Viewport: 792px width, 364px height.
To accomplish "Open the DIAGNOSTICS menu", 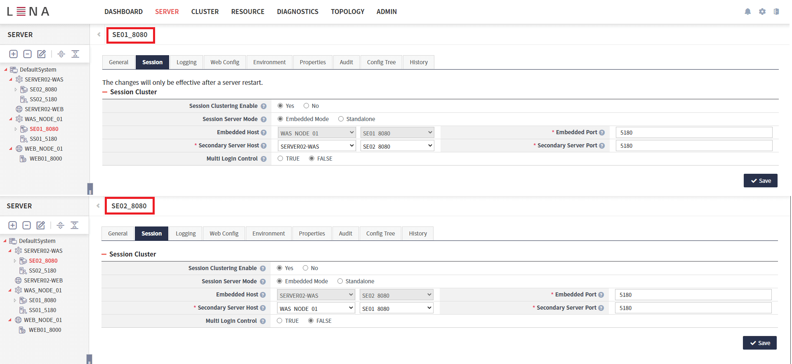I will (x=297, y=12).
